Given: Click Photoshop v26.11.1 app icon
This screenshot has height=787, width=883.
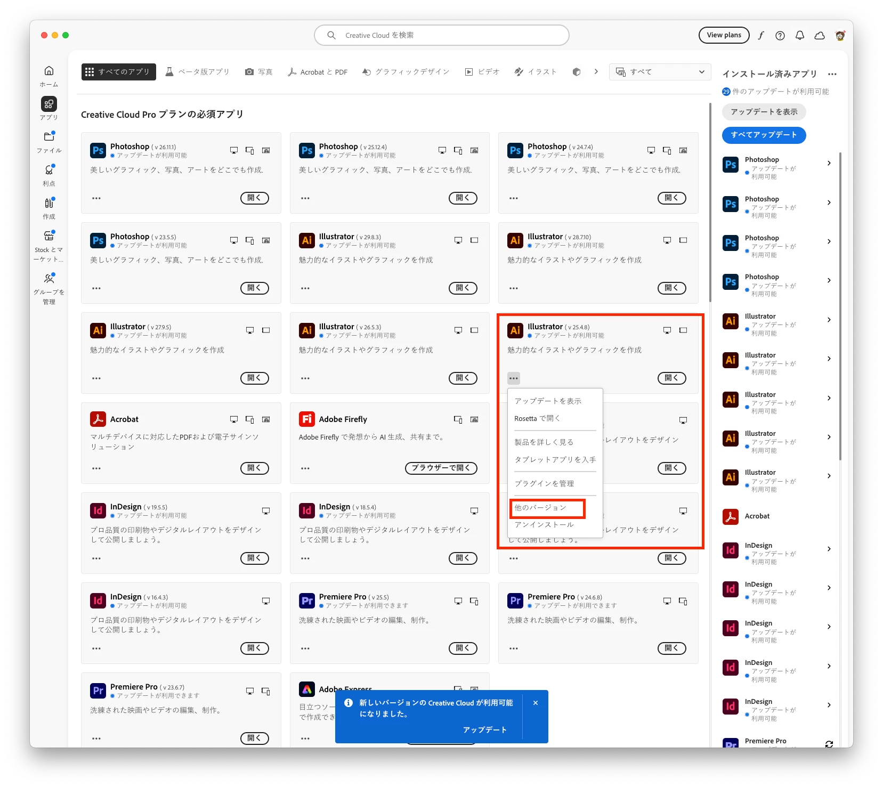Looking at the screenshot, I should (98, 150).
